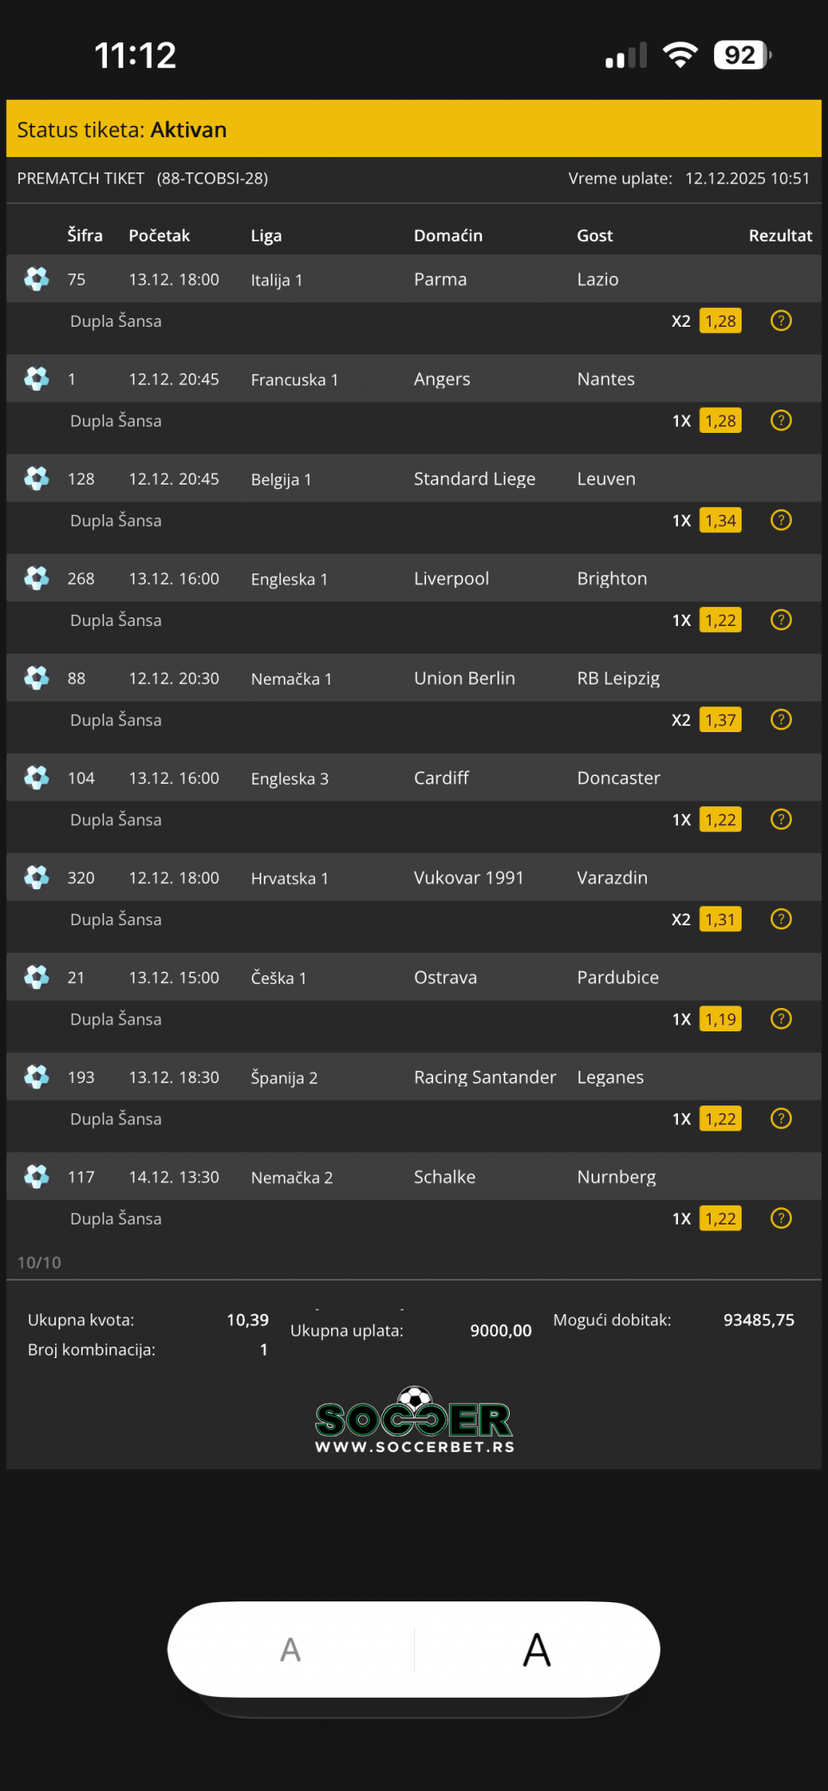Select the Ostrava vs Pardubice match row
828x1791 pixels.
pos(414,977)
